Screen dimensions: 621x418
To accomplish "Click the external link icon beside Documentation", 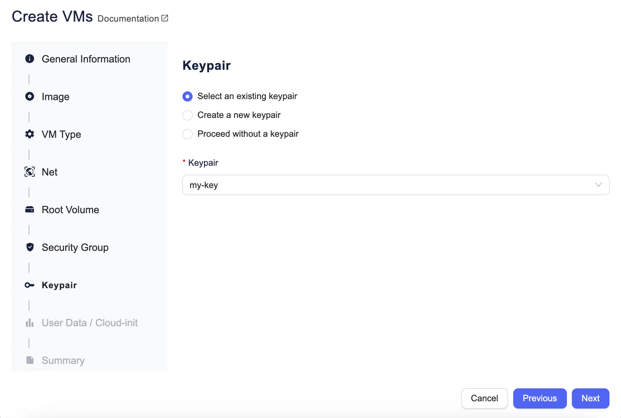I will pyautogui.click(x=165, y=18).
